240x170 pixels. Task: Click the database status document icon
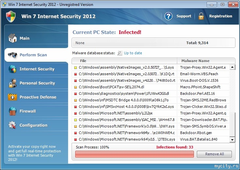[x=120, y=53]
